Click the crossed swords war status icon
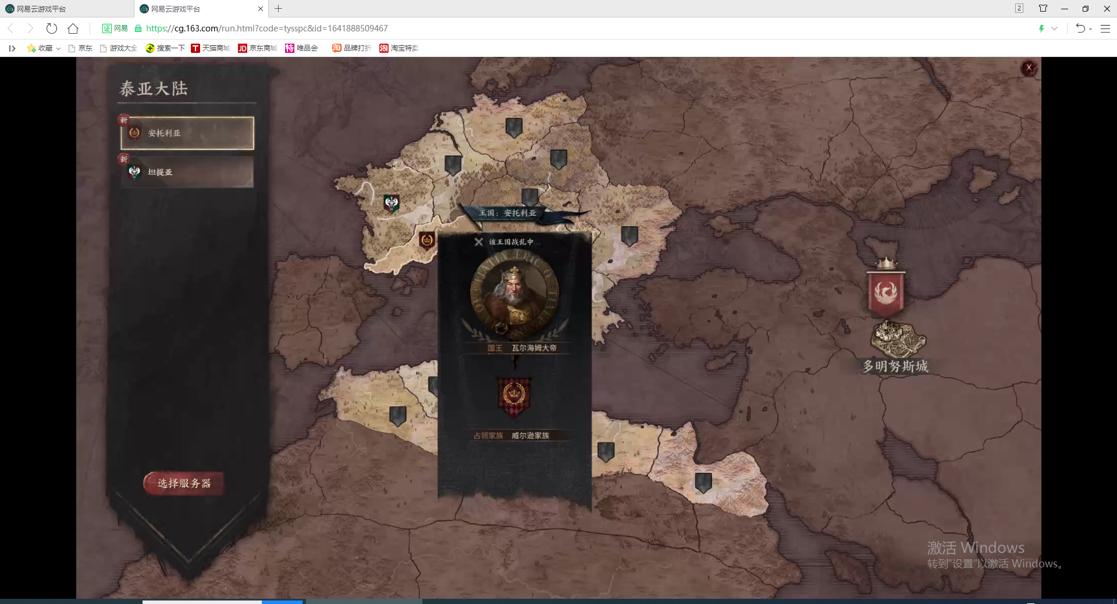Screen dimensions: 1117x604 click(x=479, y=242)
